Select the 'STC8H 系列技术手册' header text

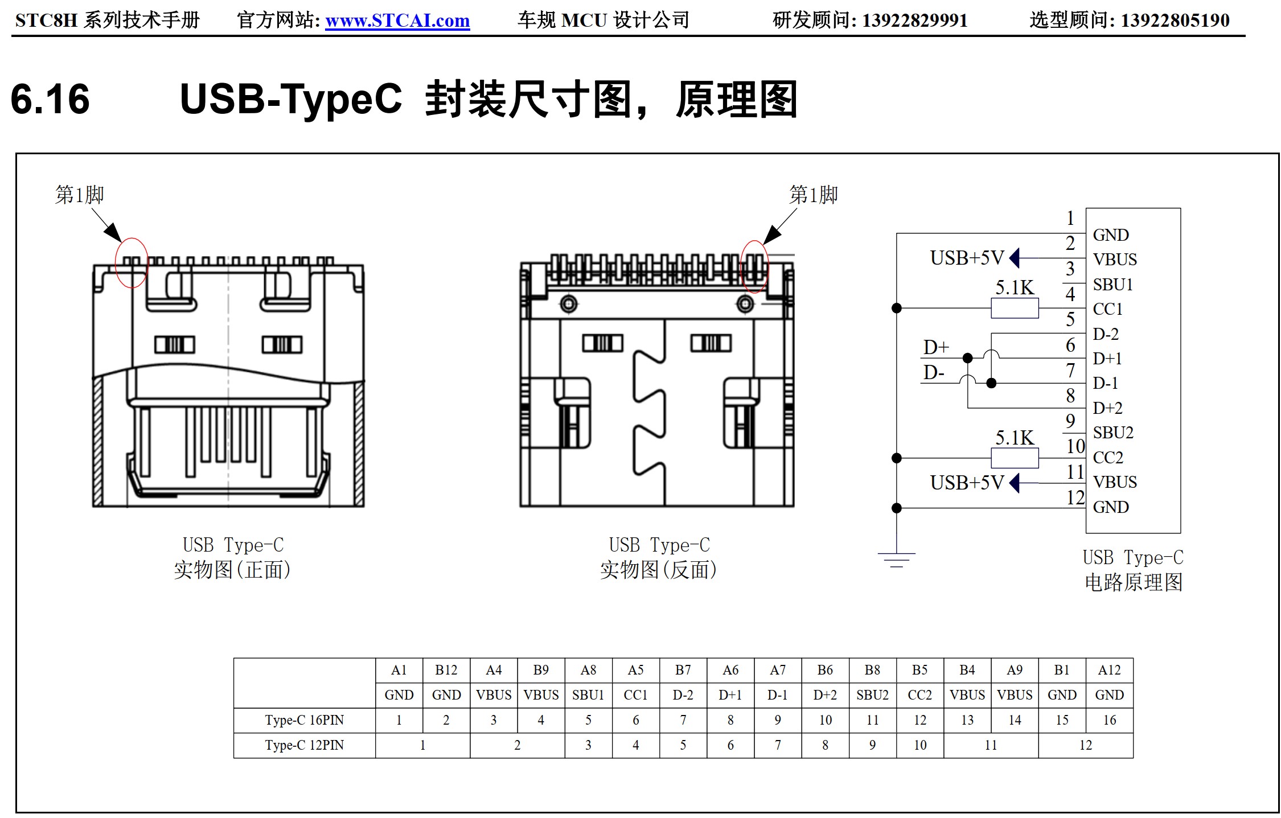(108, 20)
